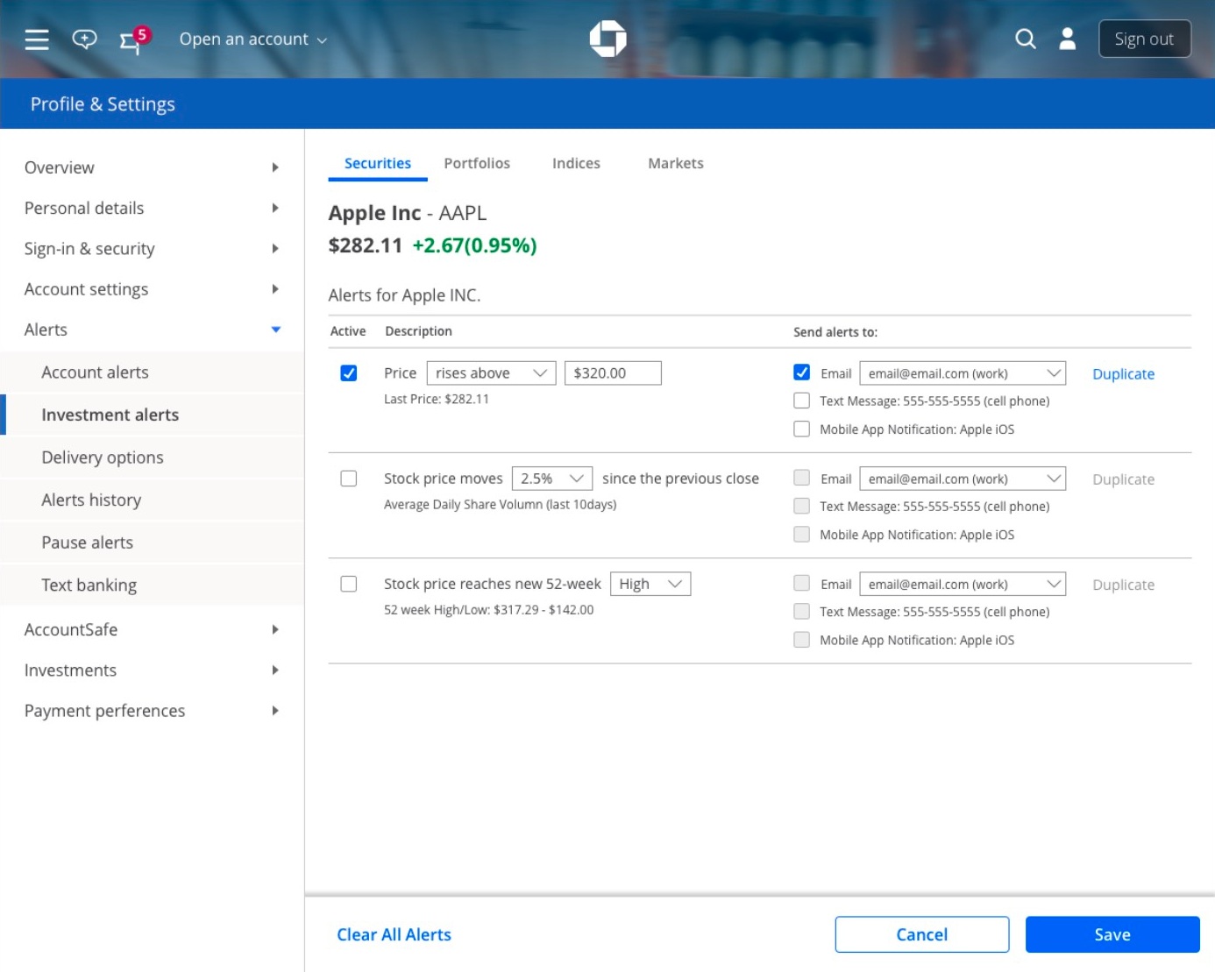
Task: Open the 2.5% percentage dropdown
Action: point(552,479)
